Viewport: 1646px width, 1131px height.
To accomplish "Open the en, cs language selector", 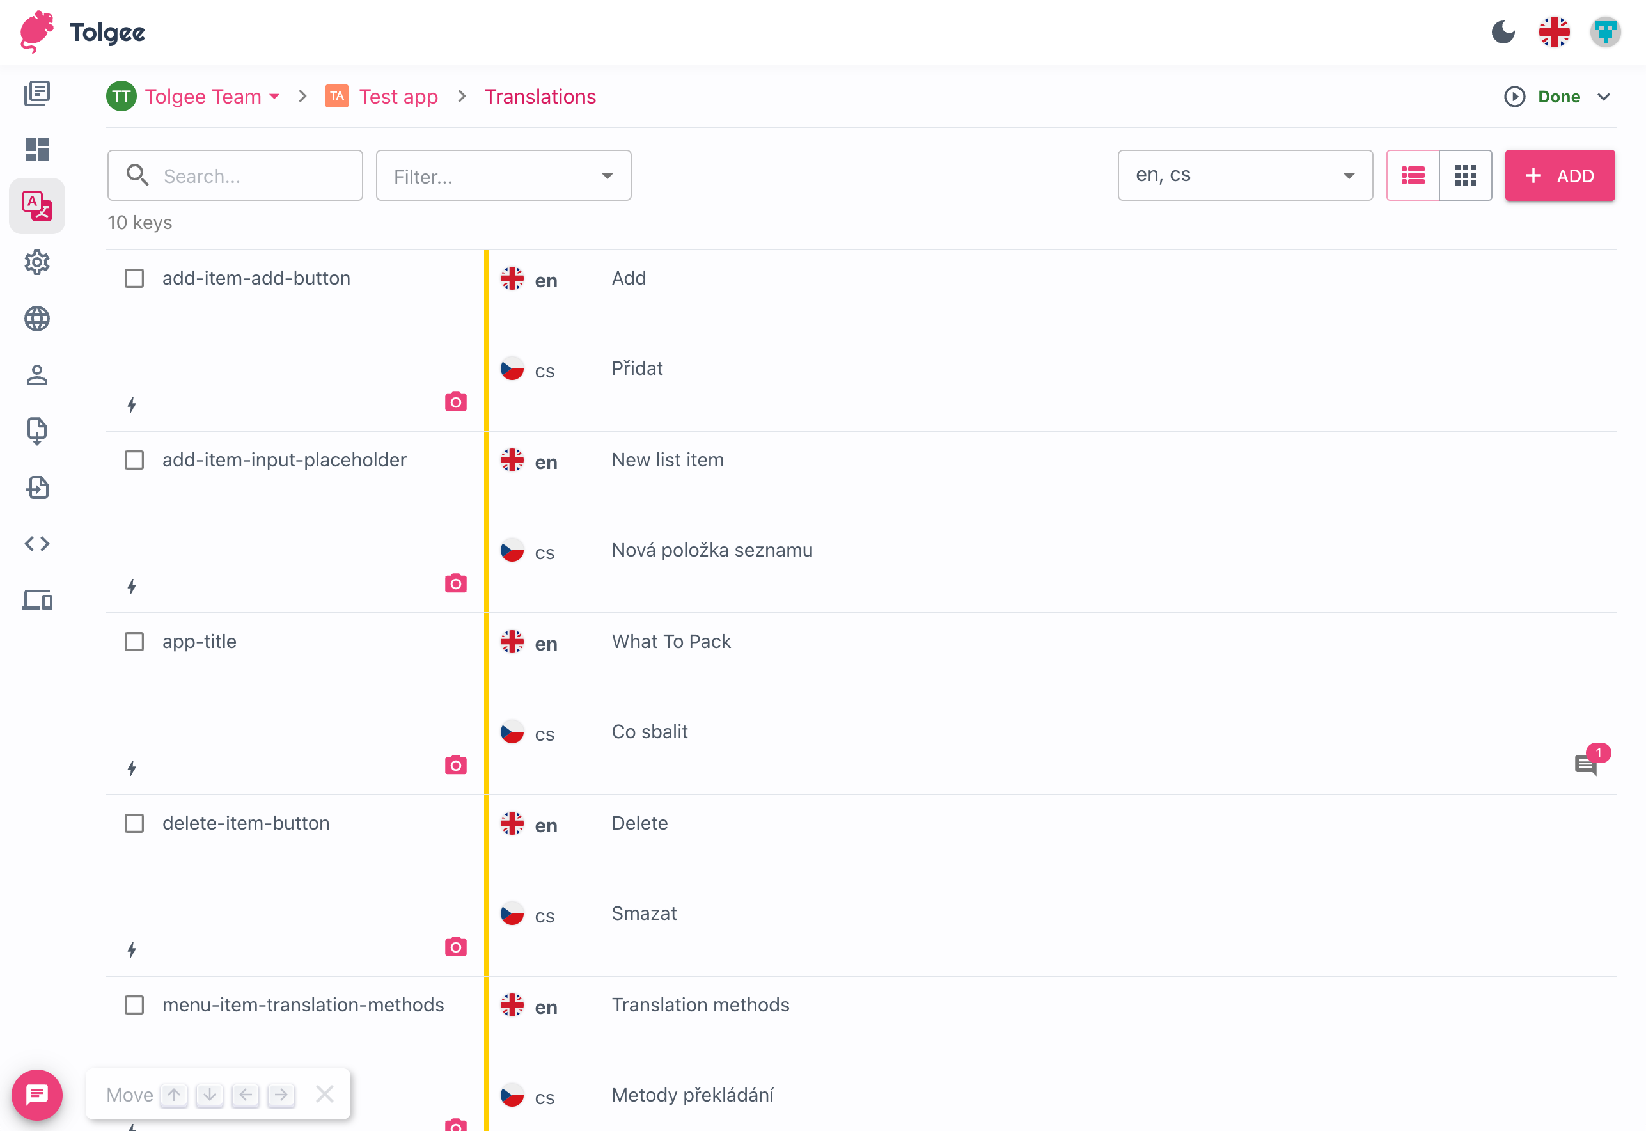I will click(x=1244, y=176).
